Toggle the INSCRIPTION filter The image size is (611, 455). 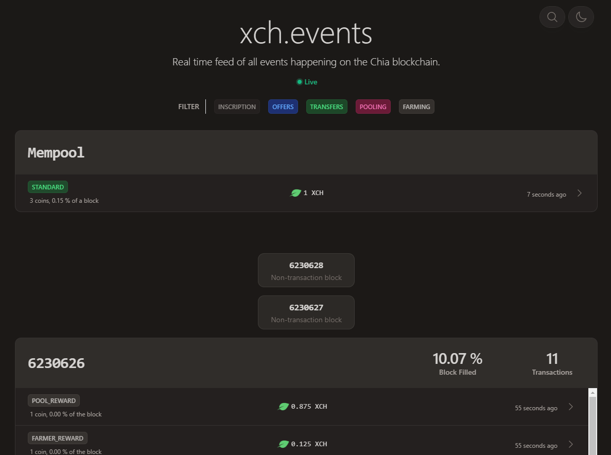click(237, 107)
